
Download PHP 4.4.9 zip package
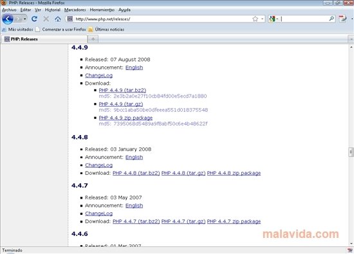pyautogui.click(x=126, y=118)
